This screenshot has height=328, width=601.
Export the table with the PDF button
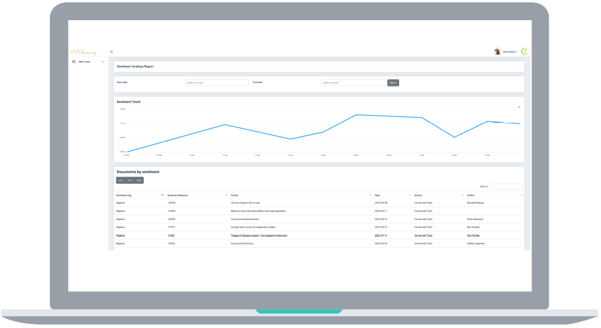coord(129,180)
